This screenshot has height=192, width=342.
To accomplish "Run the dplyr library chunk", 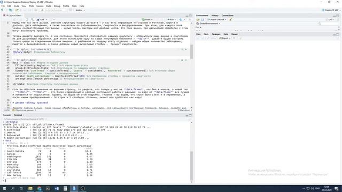I will 186,50.
